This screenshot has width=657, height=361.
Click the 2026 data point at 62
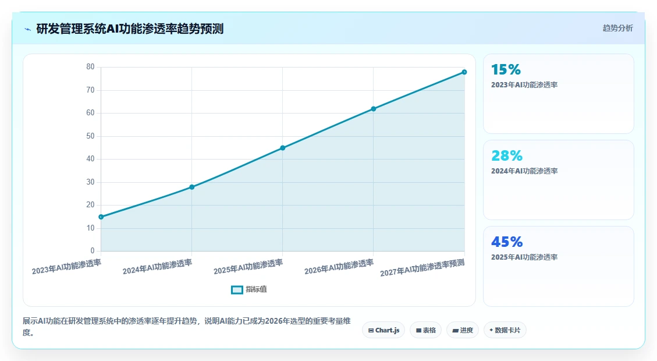pyautogui.click(x=374, y=109)
